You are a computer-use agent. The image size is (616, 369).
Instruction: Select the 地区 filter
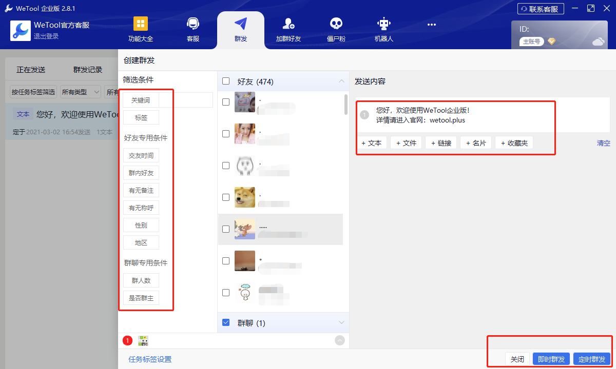tap(141, 242)
